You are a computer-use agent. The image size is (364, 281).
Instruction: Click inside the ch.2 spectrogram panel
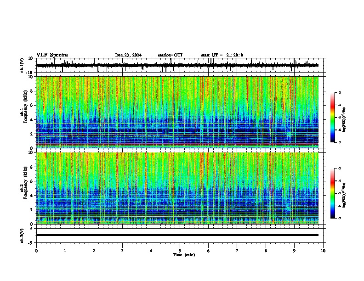[x=177, y=188]
